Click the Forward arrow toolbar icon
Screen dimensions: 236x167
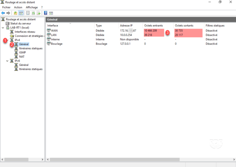(x=8, y=13)
